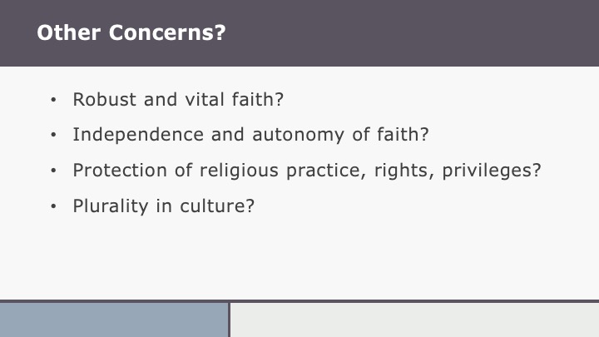Click the bullet dot before "Independence"
The width and height of the screenshot is (599, 337).
(54, 136)
